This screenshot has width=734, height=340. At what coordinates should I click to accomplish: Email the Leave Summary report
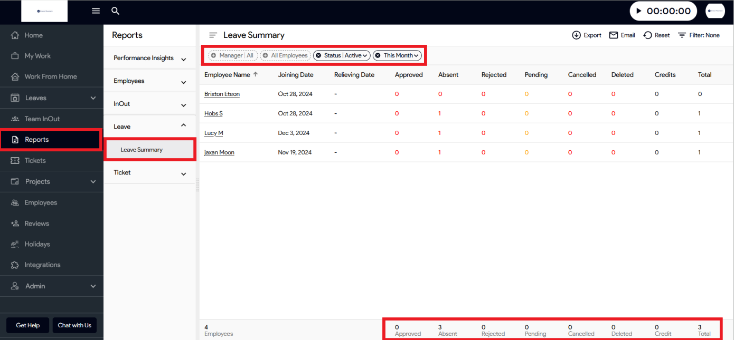(622, 35)
